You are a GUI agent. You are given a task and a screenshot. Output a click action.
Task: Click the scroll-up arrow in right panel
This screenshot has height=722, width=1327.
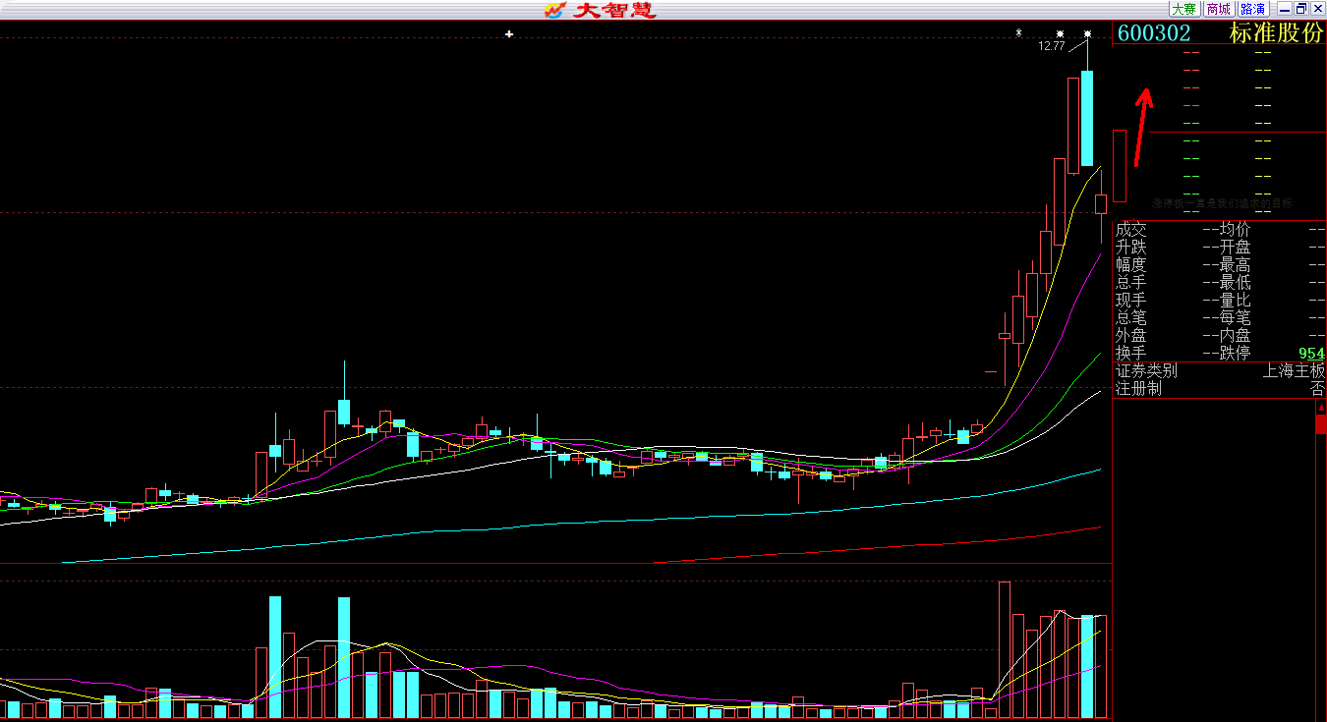[1321, 407]
